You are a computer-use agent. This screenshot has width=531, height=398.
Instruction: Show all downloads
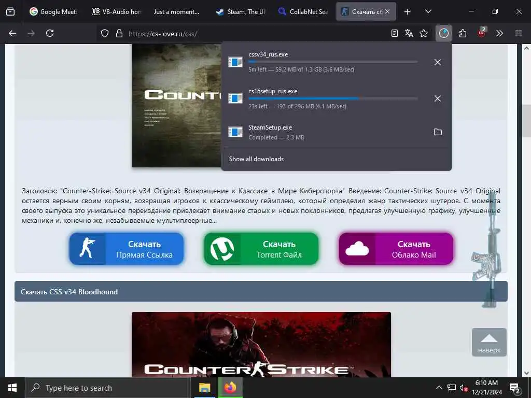coord(256,159)
